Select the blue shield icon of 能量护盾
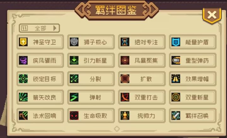Screen dimensions: 227x138 click(x=176, y=42)
